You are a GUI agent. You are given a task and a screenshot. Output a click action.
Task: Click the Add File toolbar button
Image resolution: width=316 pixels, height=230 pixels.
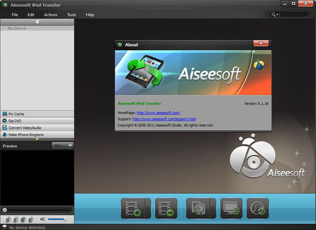[133, 209]
